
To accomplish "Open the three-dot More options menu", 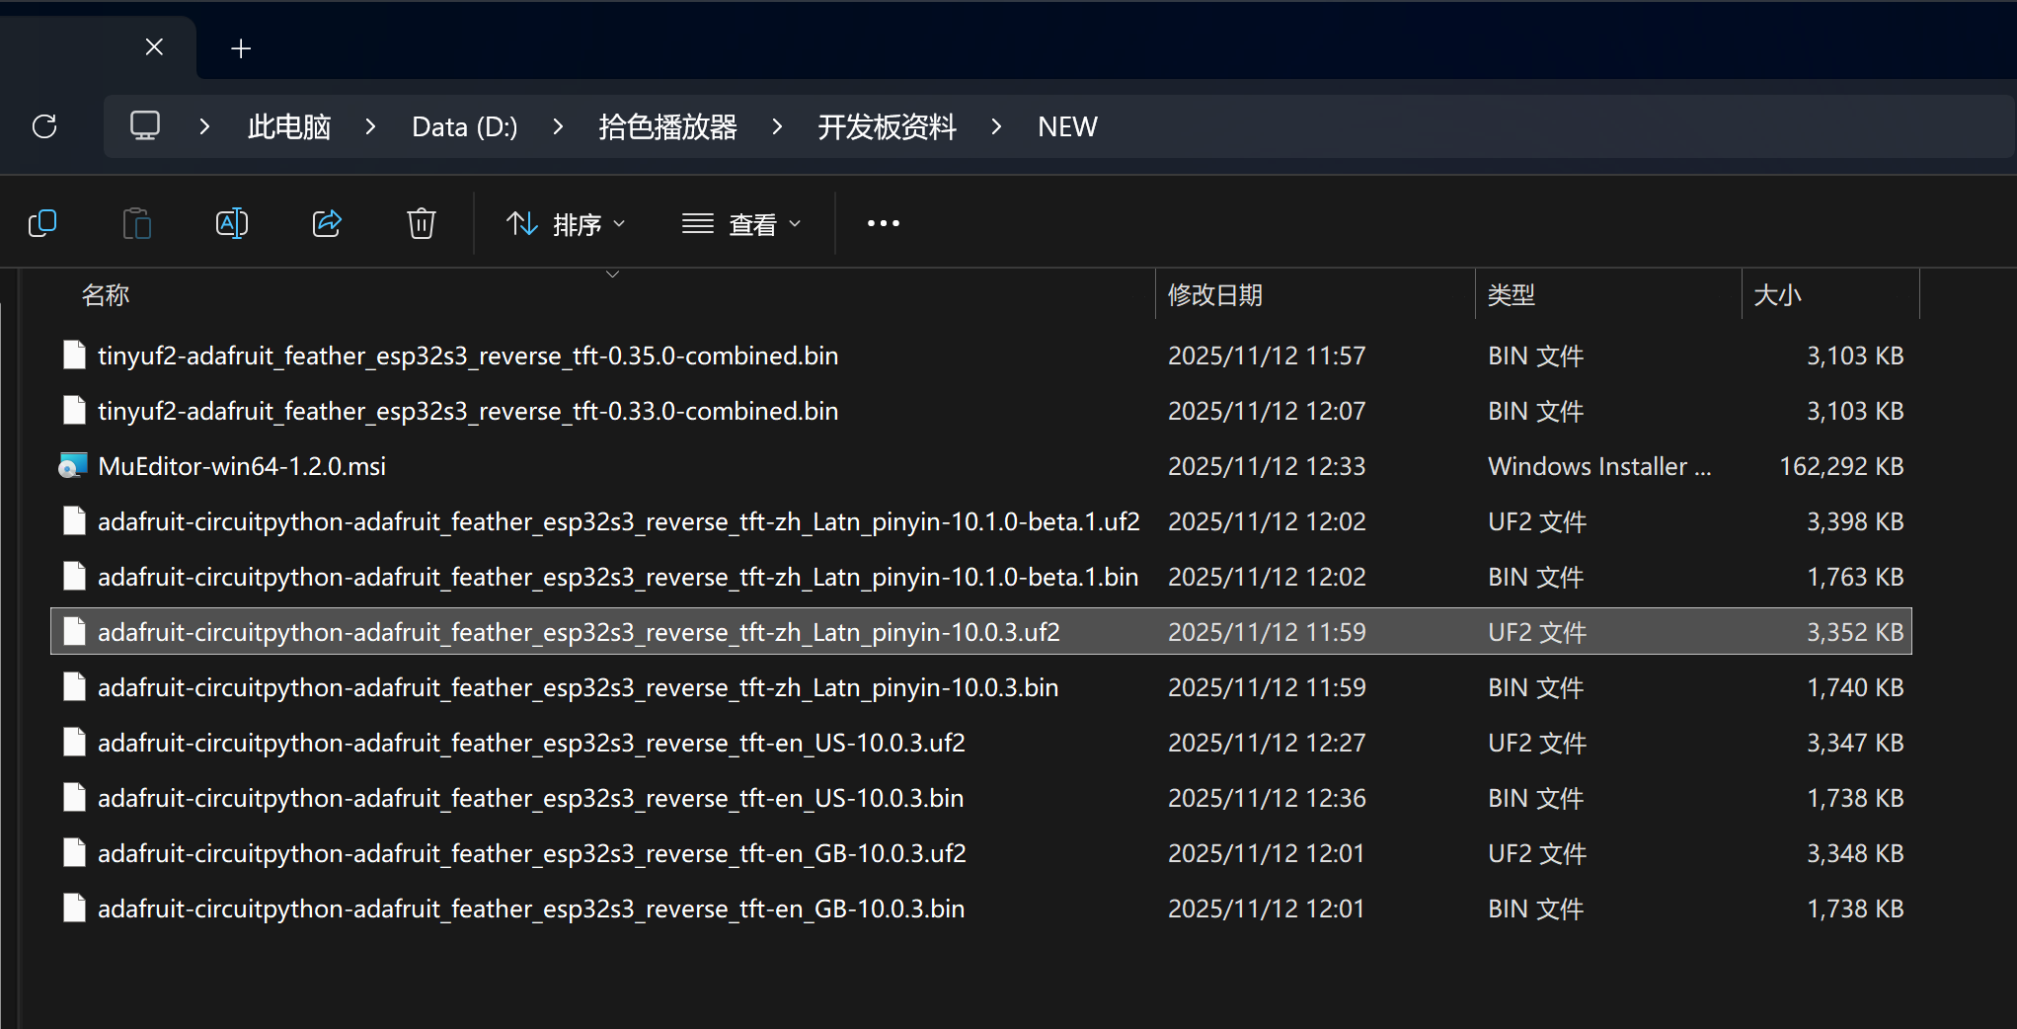I will pos(883,224).
